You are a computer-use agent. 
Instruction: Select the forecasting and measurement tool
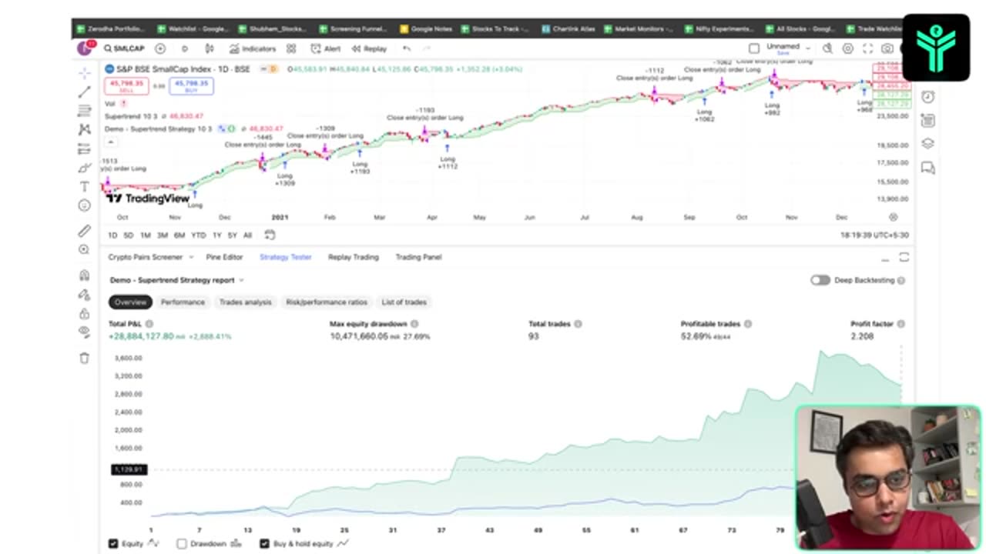pyautogui.click(x=84, y=149)
